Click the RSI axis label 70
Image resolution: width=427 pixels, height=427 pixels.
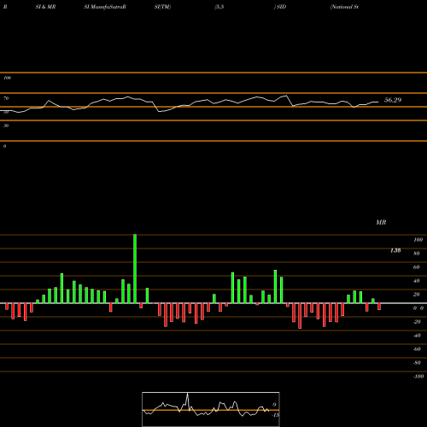coord(6,98)
